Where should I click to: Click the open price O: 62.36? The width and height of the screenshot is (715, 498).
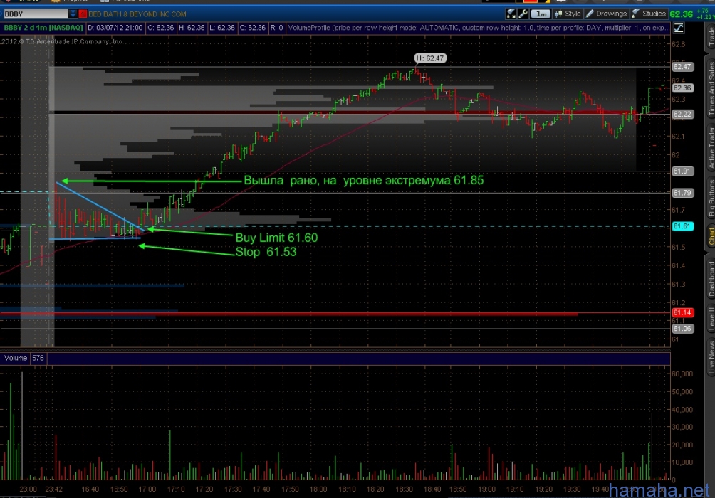[160, 28]
